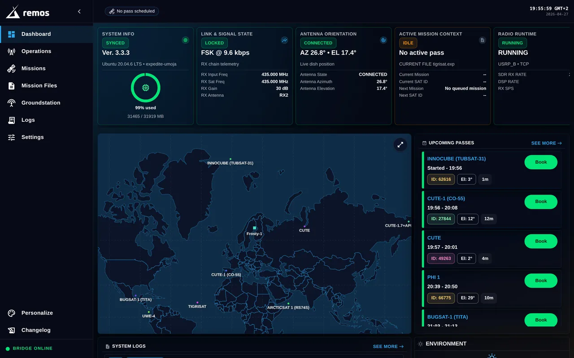Click the antenna icon on the Antenna Orientation card
The height and width of the screenshot is (358, 574).
point(383,40)
